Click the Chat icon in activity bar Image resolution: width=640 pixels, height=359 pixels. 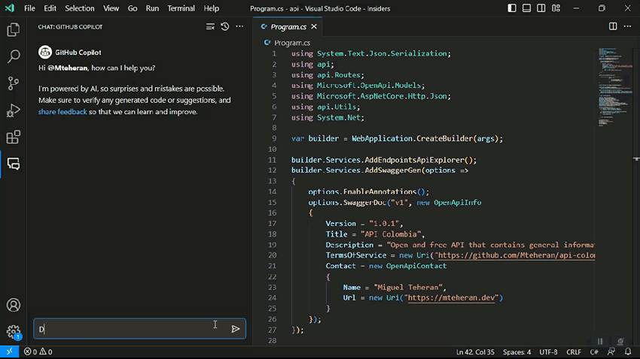[13, 164]
